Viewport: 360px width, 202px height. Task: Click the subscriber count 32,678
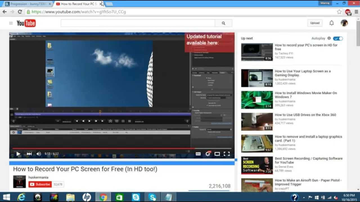coord(58,184)
